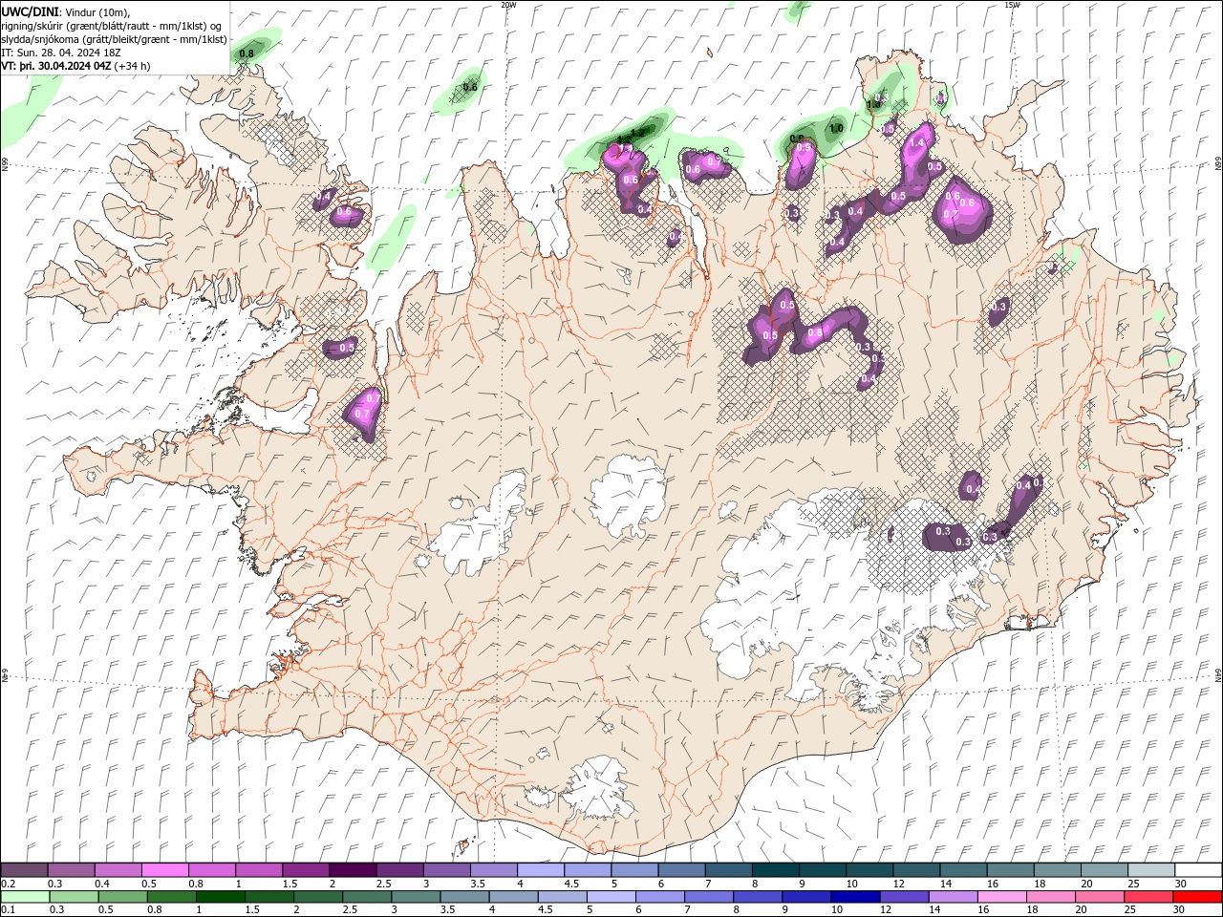This screenshot has height=917, width=1223.
Task: Click the 'VT: þri. 30.04.2024 04Z (+34 h)' line
Action: click(75, 66)
